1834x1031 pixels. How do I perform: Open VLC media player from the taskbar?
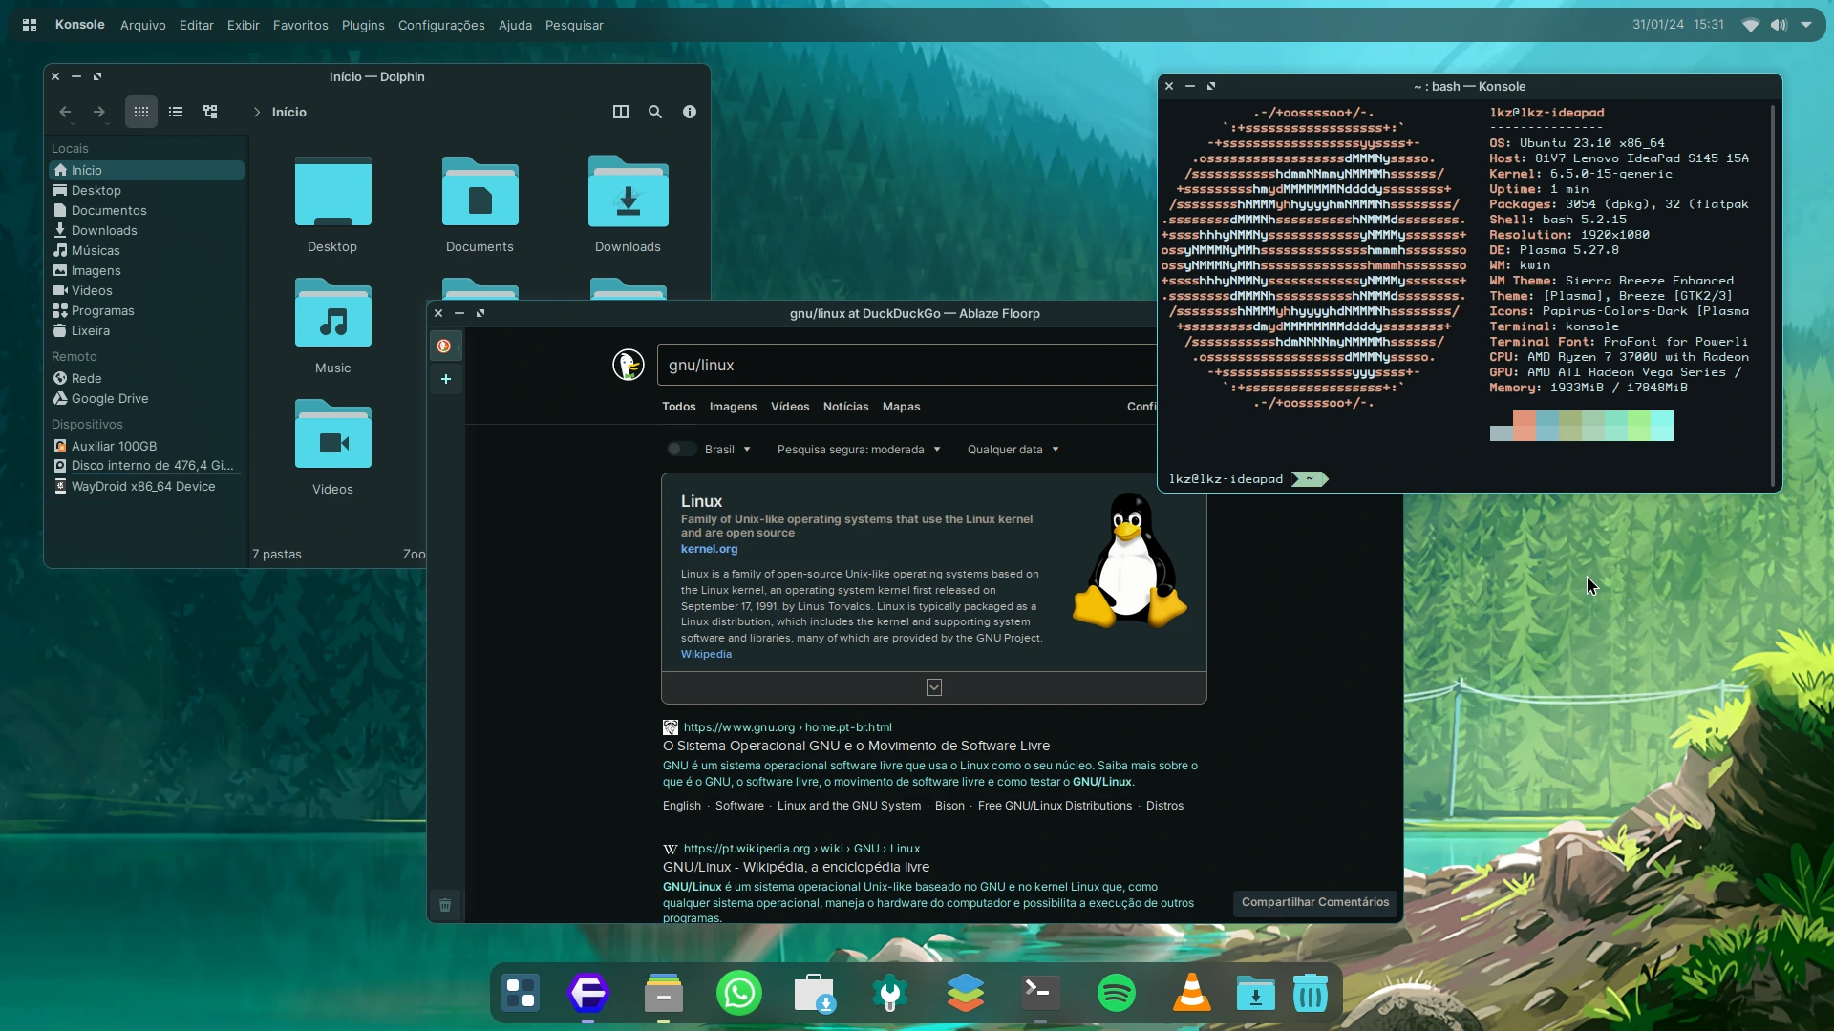[1190, 993]
